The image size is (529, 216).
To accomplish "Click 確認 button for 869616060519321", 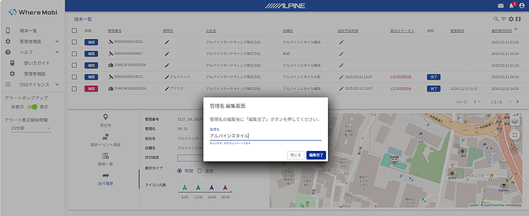I will pos(91,42).
